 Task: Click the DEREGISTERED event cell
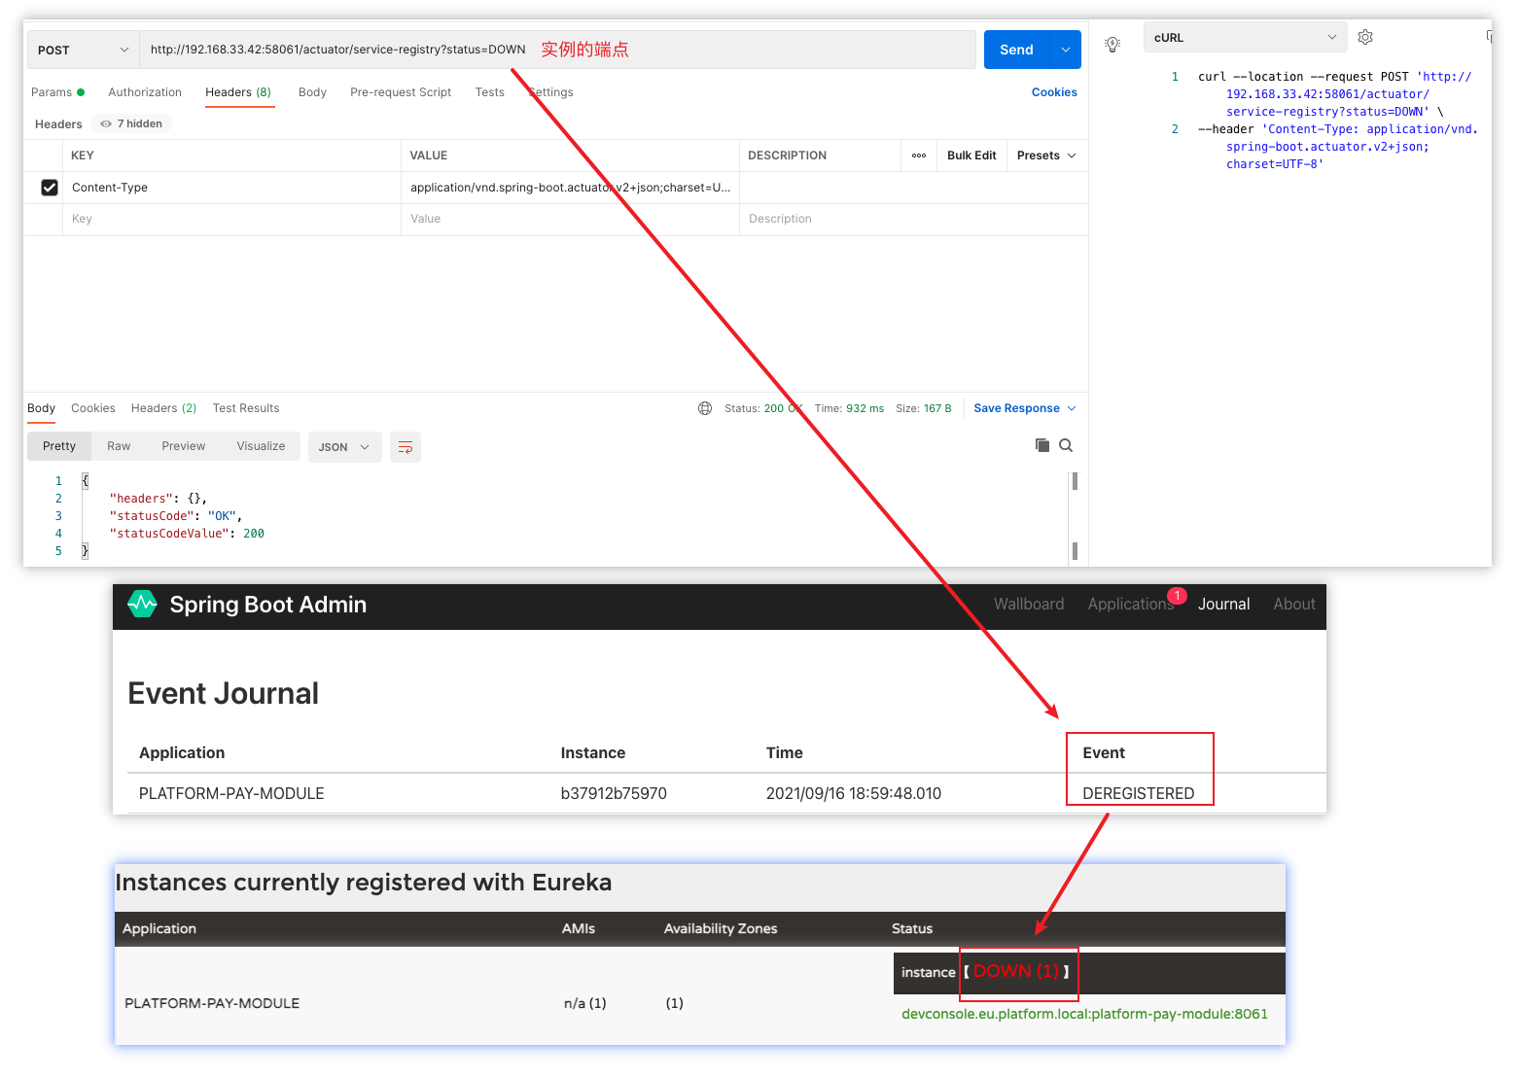point(1138,793)
